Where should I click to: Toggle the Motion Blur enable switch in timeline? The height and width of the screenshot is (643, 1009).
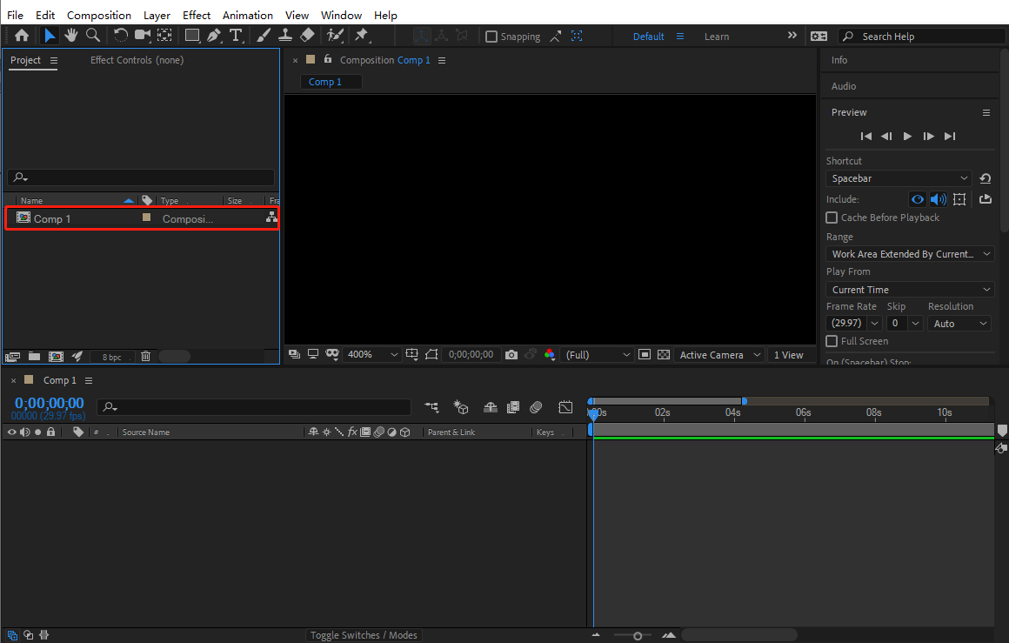click(536, 407)
